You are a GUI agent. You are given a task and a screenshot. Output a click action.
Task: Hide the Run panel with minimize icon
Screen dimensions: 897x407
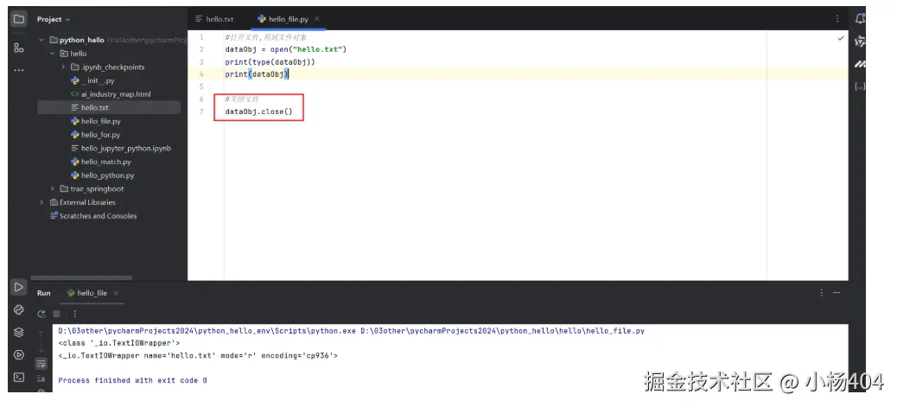(837, 293)
